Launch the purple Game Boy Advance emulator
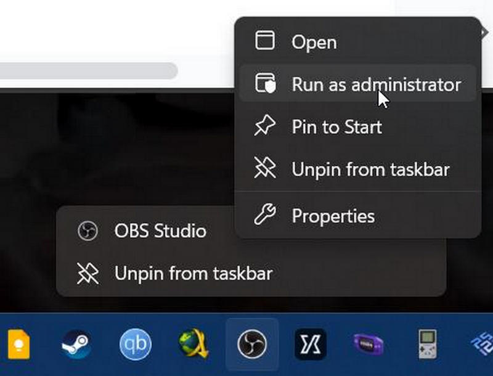 click(368, 345)
